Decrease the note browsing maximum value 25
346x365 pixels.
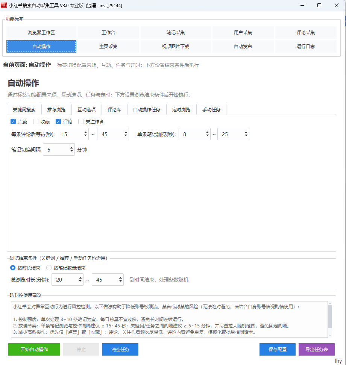click(x=246, y=136)
